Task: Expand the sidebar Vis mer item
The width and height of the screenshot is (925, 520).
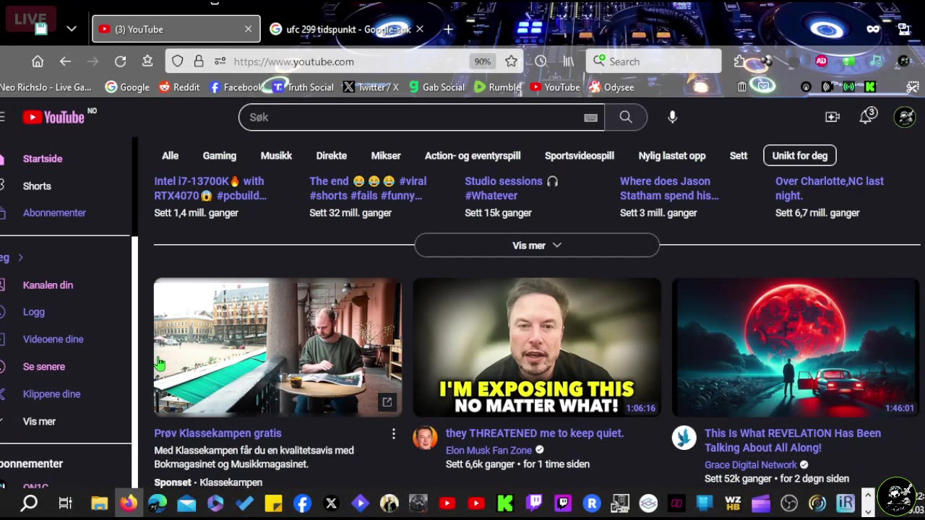Action: pos(39,421)
